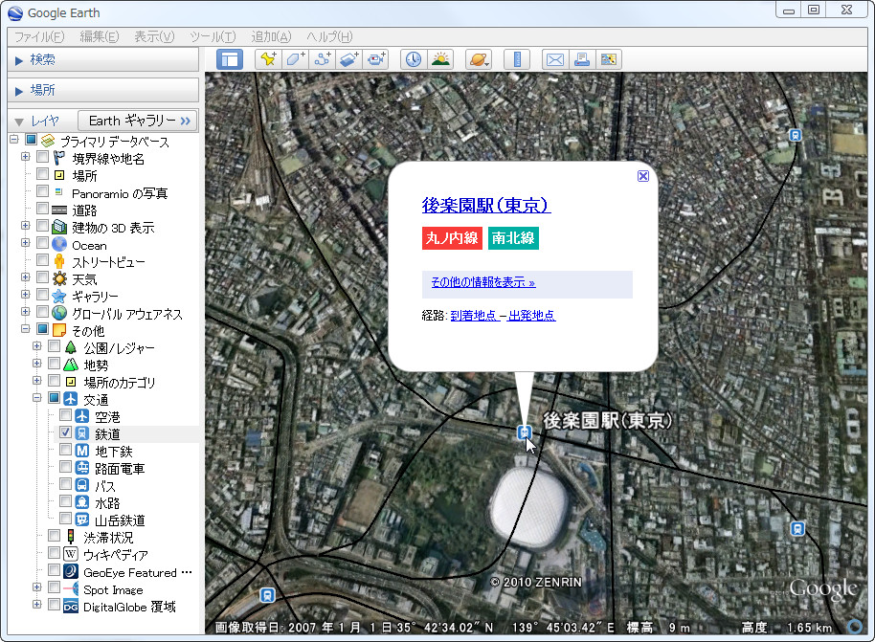Uncheck the 鉄道 layer checkbox
The width and height of the screenshot is (875, 642).
pos(65,432)
